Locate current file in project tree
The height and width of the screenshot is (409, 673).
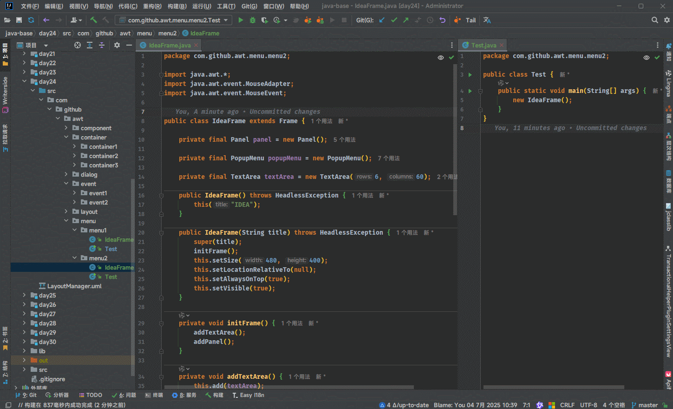coord(78,45)
